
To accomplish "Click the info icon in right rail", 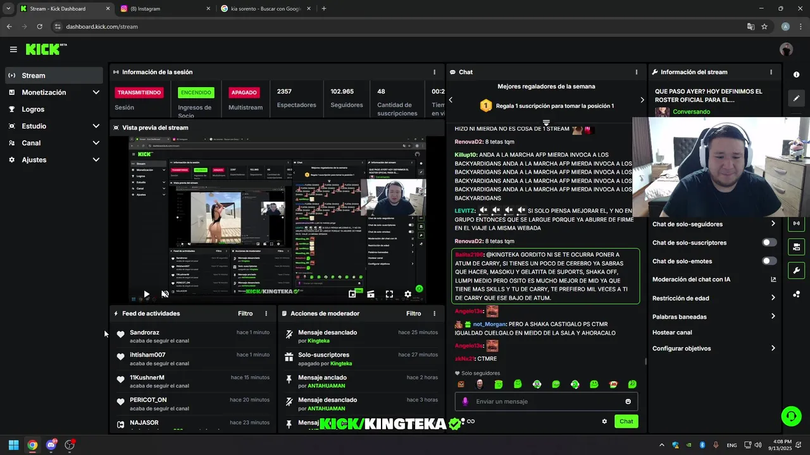I will [796, 75].
